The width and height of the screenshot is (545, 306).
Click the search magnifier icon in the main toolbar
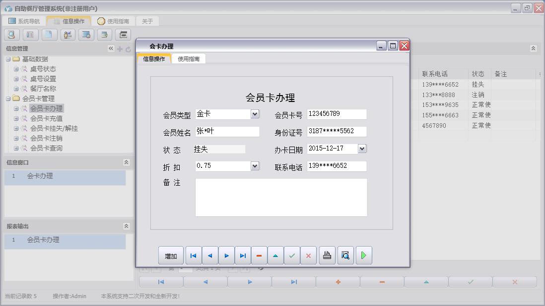coord(12,35)
